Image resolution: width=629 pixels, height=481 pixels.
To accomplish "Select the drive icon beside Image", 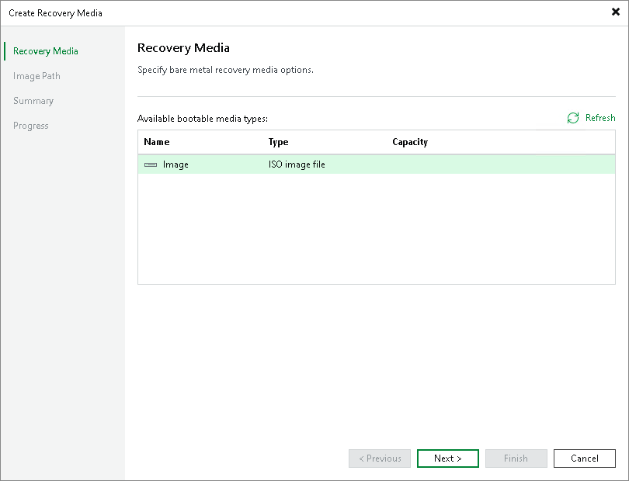I will click(x=151, y=164).
